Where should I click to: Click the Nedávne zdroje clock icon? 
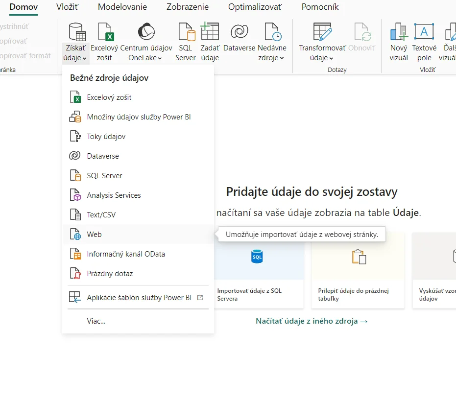(x=273, y=32)
